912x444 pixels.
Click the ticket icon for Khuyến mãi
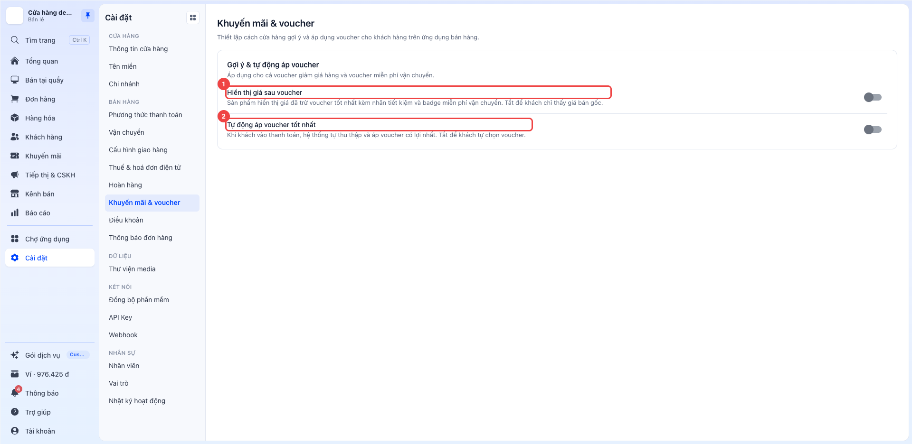15,156
